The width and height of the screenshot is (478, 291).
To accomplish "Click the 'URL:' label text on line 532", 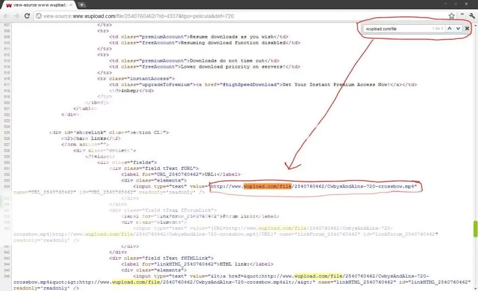I will coord(211,175).
